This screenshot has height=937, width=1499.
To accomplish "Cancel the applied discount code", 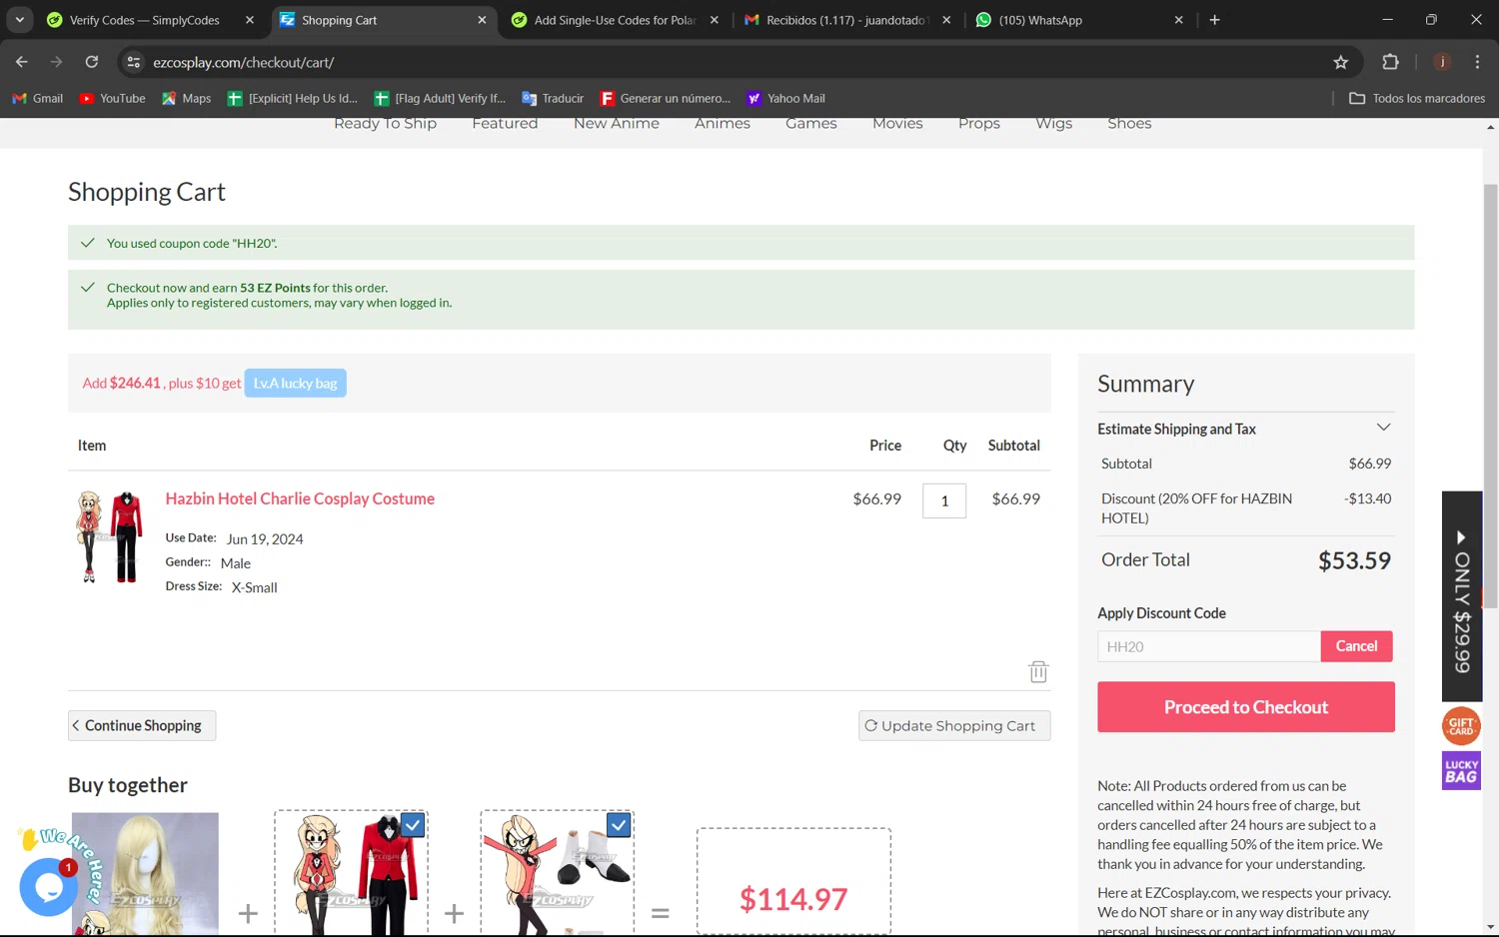I will pyautogui.click(x=1356, y=646).
